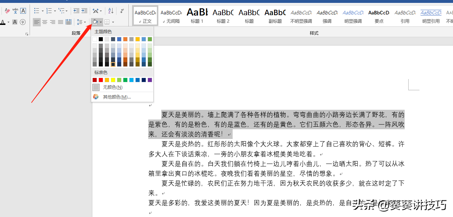Image resolution: width=453 pixels, height=217 pixels.
Task: Pick the yellow standard color swatch
Action: coord(113,79)
